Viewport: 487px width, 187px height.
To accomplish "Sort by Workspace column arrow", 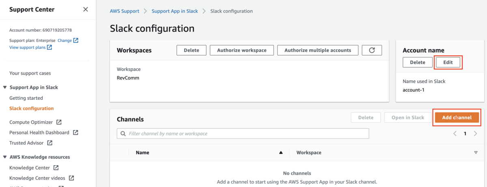I will [476, 153].
